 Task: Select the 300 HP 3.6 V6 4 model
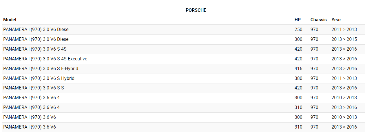click(31, 98)
